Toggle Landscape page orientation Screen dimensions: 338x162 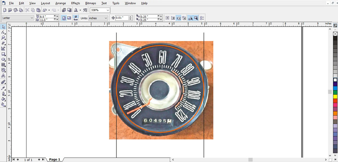click(x=69, y=18)
